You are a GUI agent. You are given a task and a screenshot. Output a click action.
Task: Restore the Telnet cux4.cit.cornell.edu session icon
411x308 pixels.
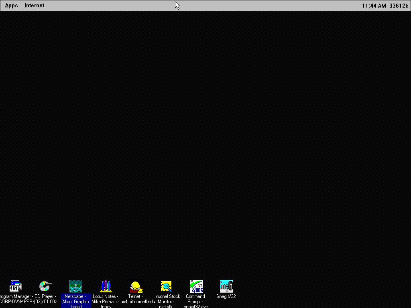[x=136, y=286]
